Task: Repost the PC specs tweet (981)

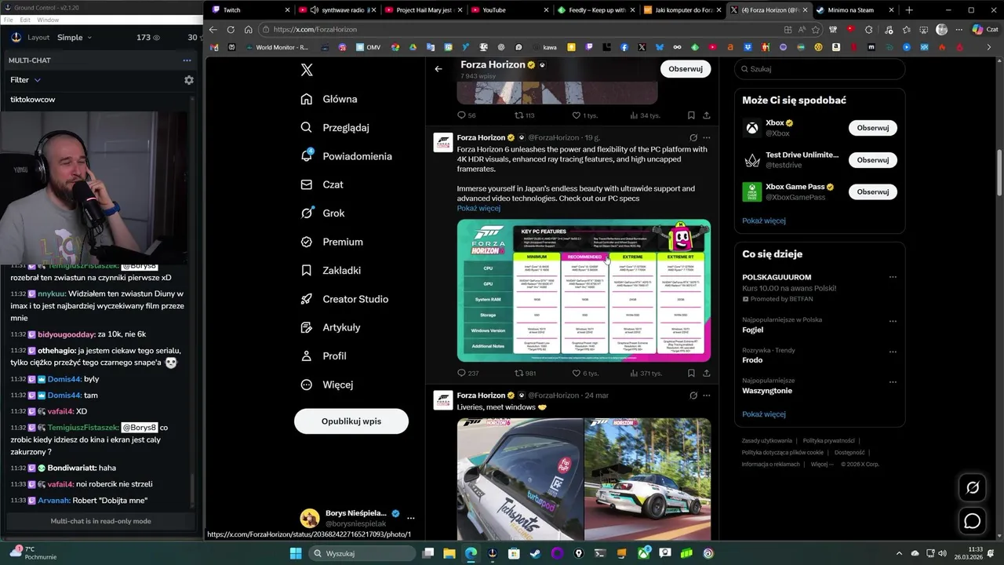Action: point(526,374)
